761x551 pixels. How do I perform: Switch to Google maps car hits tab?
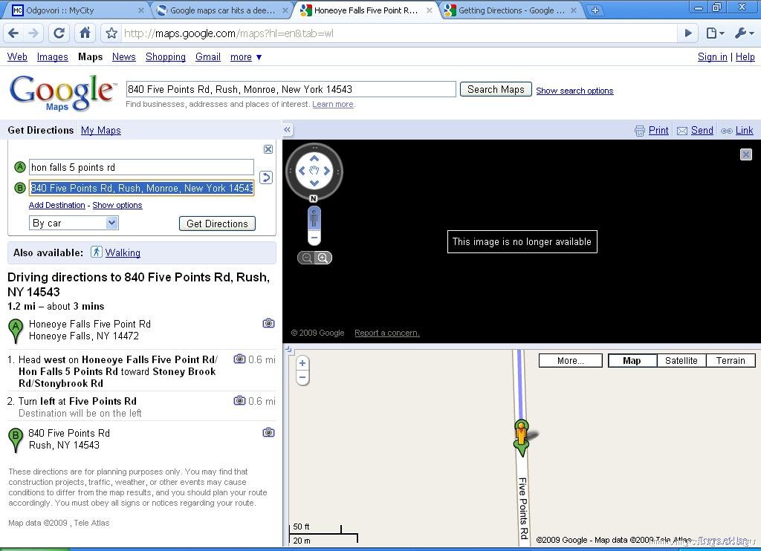[x=223, y=10]
